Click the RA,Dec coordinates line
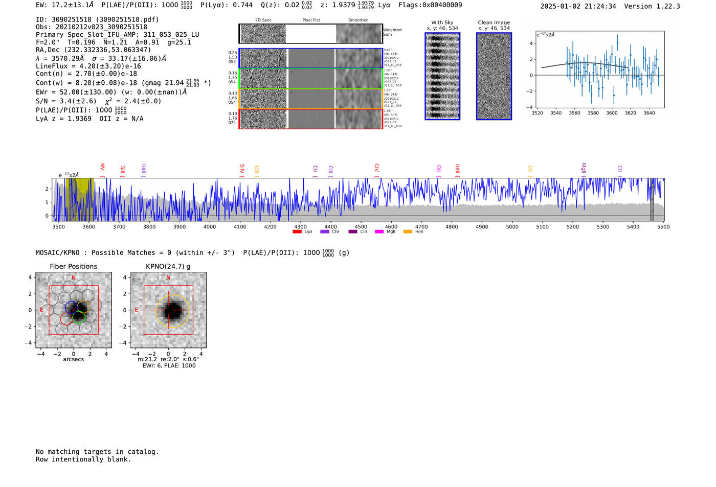The image size is (716, 487). 94,50
